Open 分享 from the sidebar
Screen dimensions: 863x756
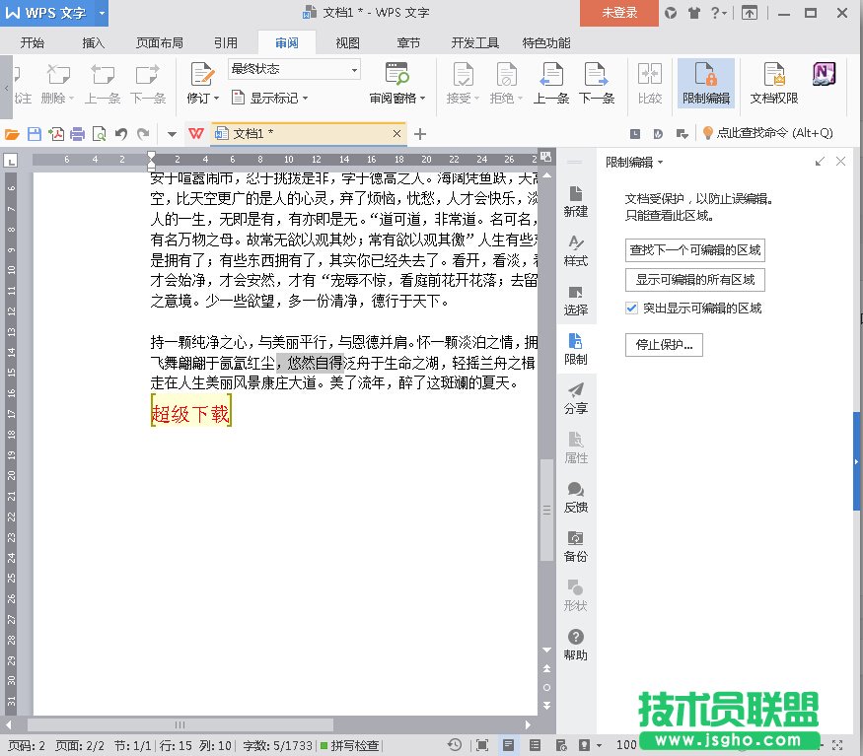(575, 398)
